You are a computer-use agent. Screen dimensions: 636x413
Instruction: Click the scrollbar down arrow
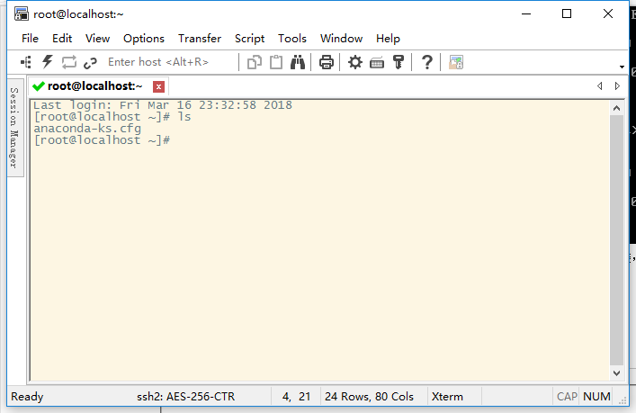coord(616,373)
